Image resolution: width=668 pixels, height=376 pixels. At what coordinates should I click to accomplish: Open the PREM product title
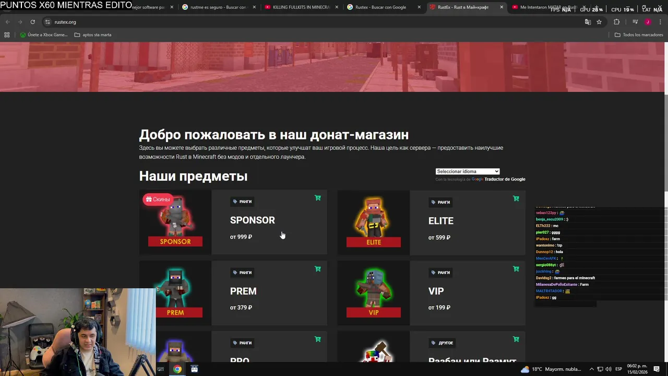click(x=243, y=291)
